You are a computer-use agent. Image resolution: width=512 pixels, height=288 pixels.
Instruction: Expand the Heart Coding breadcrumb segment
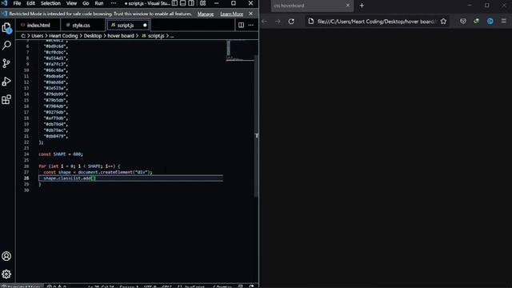[63, 35]
